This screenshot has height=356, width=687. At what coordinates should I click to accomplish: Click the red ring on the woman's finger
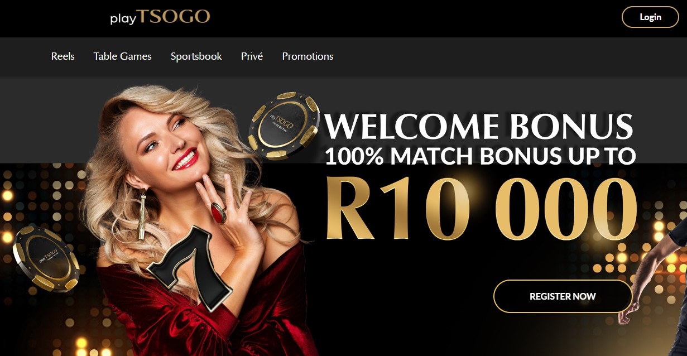218,213
